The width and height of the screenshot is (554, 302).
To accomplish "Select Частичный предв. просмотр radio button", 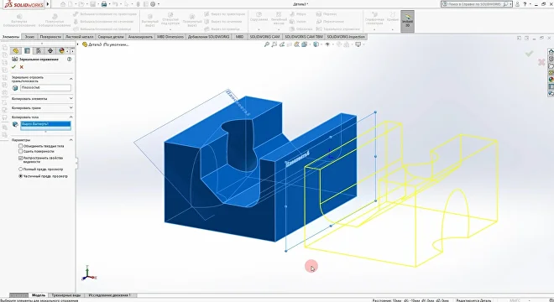I will [20, 176].
